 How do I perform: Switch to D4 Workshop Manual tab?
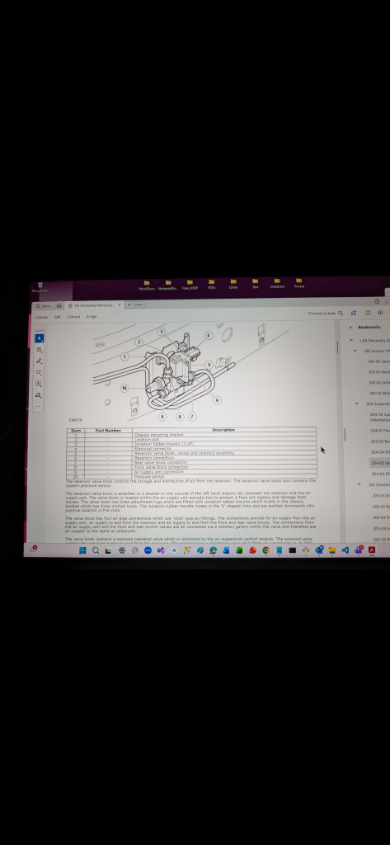click(x=92, y=305)
